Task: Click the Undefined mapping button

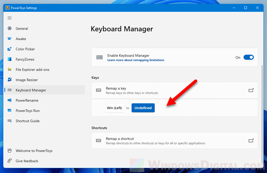Action: (143, 108)
